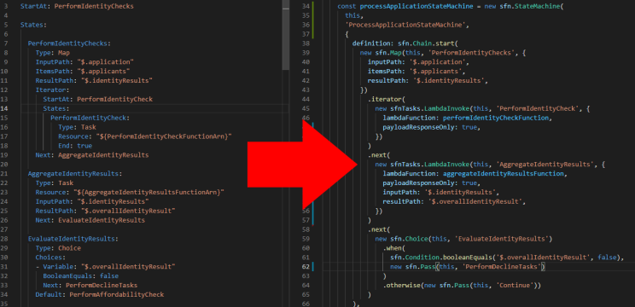Click LambdaInvoke 'PerformIdentityCheck' line 45

pyautogui.click(x=484, y=109)
